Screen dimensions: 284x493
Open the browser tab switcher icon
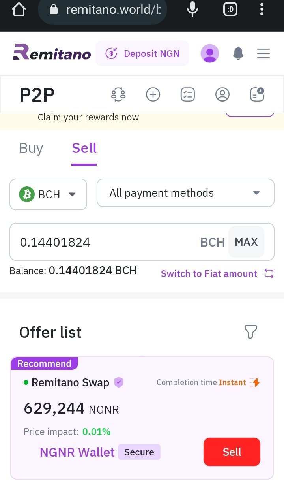coord(230,9)
